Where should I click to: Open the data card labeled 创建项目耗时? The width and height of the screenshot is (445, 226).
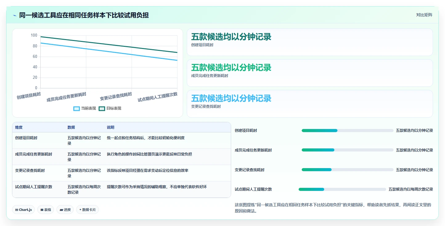pyautogui.click(x=310, y=42)
